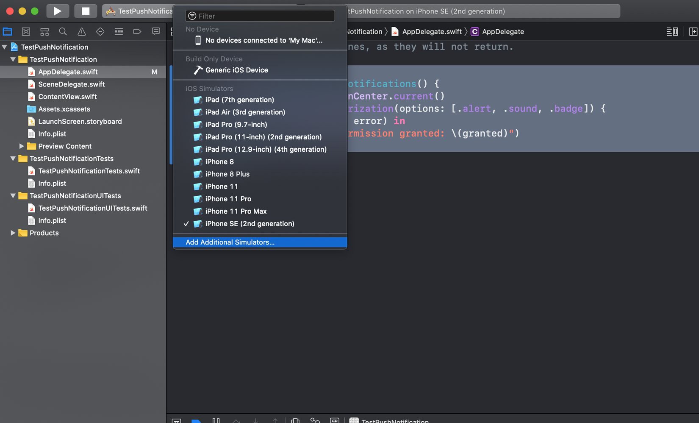Collapse the TestPushNotificationTests folder
This screenshot has width=699, height=423.
tap(13, 159)
